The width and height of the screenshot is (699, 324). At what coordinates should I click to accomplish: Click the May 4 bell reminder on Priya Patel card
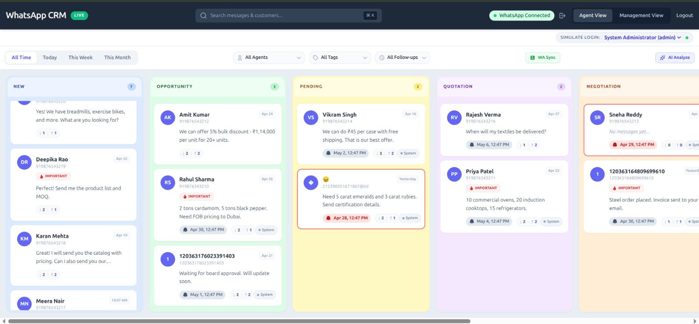tap(489, 222)
